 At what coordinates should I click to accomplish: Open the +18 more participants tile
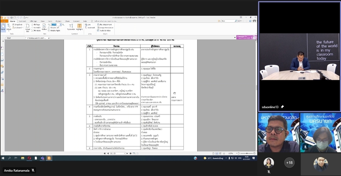pyautogui.click(x=289, y=163)
